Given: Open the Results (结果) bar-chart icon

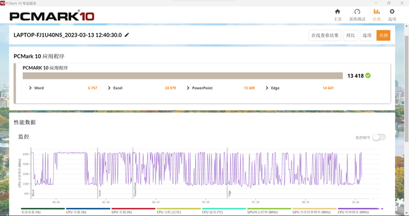Looking at the screenshot, I should coord(376,12).
